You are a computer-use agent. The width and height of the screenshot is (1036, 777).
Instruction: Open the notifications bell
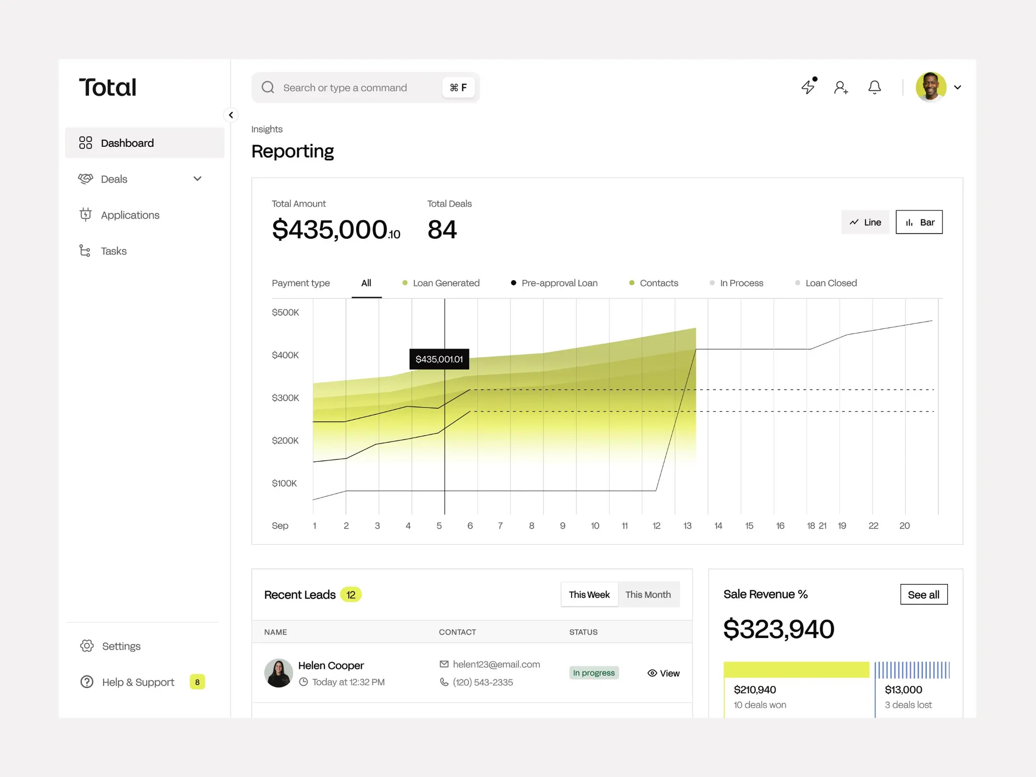click(x=874, y=88)
